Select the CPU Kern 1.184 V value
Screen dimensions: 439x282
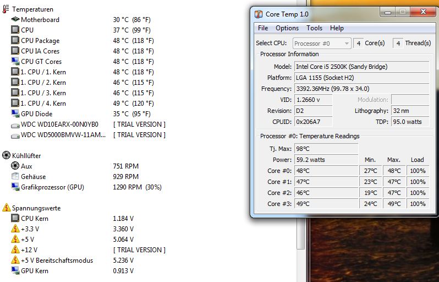(x=123, y=218)
